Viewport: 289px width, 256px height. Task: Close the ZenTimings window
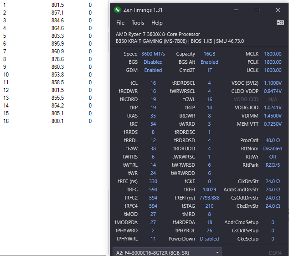click(278, 10)
